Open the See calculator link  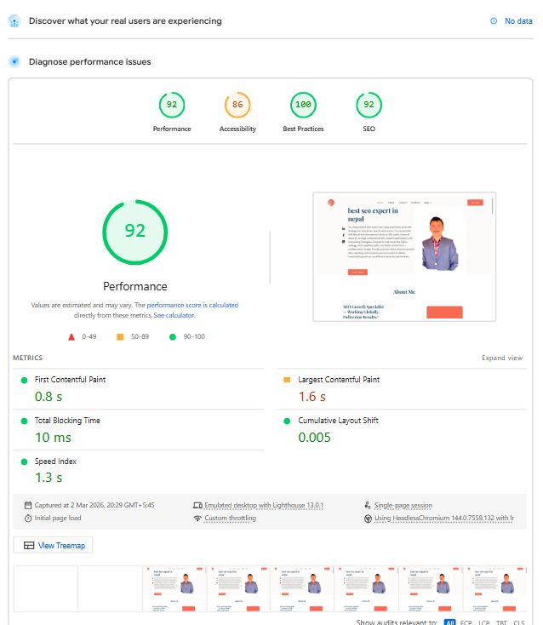[x=174, y=315]
